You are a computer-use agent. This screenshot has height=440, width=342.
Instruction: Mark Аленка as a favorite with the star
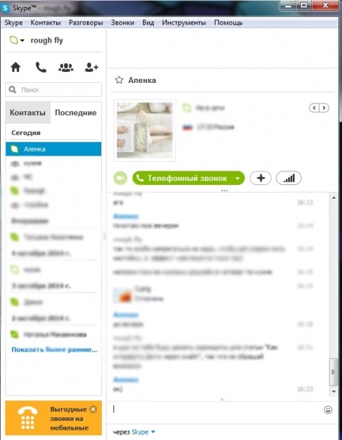click(119, 80)
